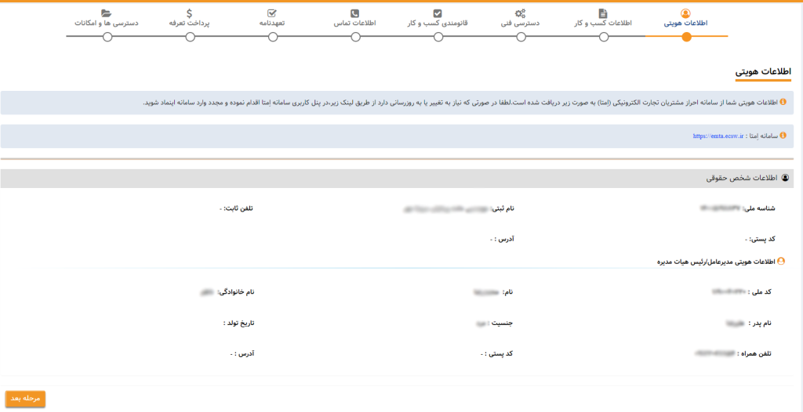Open the قانونمندی کسب و کار step
The height and width of the screenshot is (412, 803).
tap(438, 23)
